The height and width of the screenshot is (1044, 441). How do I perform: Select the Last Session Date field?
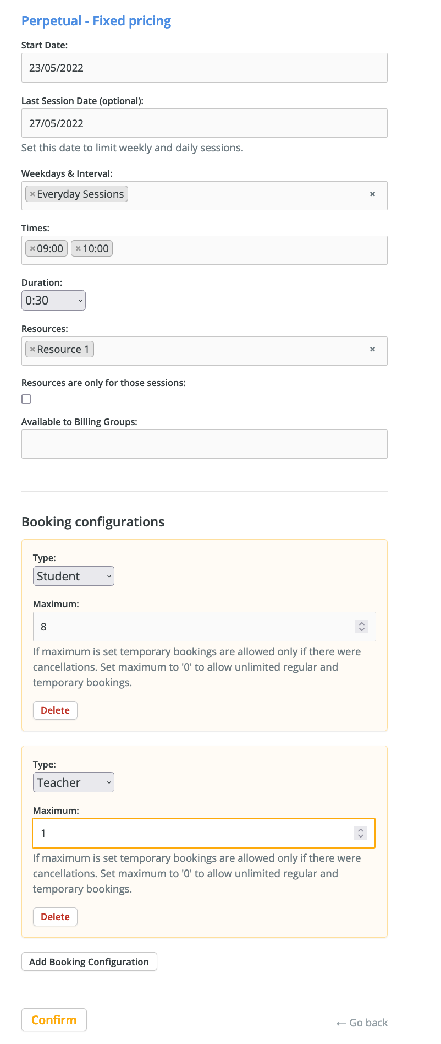204,122
